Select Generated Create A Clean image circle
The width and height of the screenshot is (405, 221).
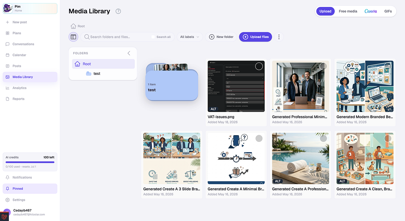(388, 138)
